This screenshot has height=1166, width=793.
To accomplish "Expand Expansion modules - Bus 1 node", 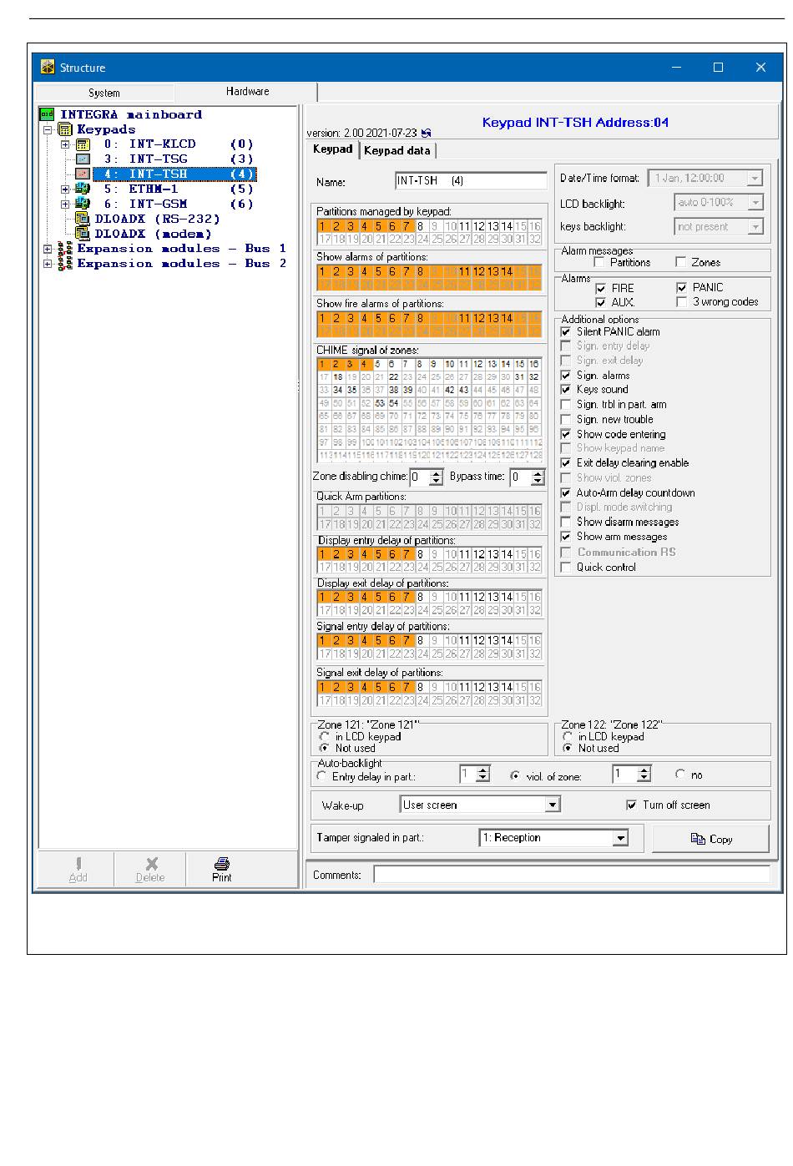I will tap(48, 249).
